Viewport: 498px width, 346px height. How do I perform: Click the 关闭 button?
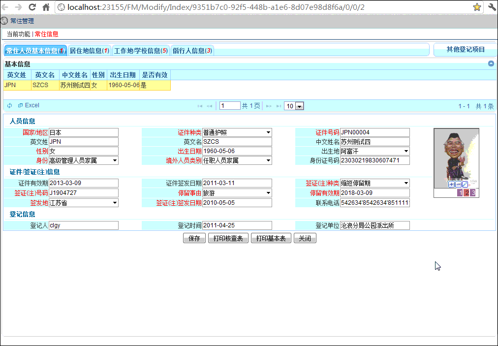tap(305, 238)
